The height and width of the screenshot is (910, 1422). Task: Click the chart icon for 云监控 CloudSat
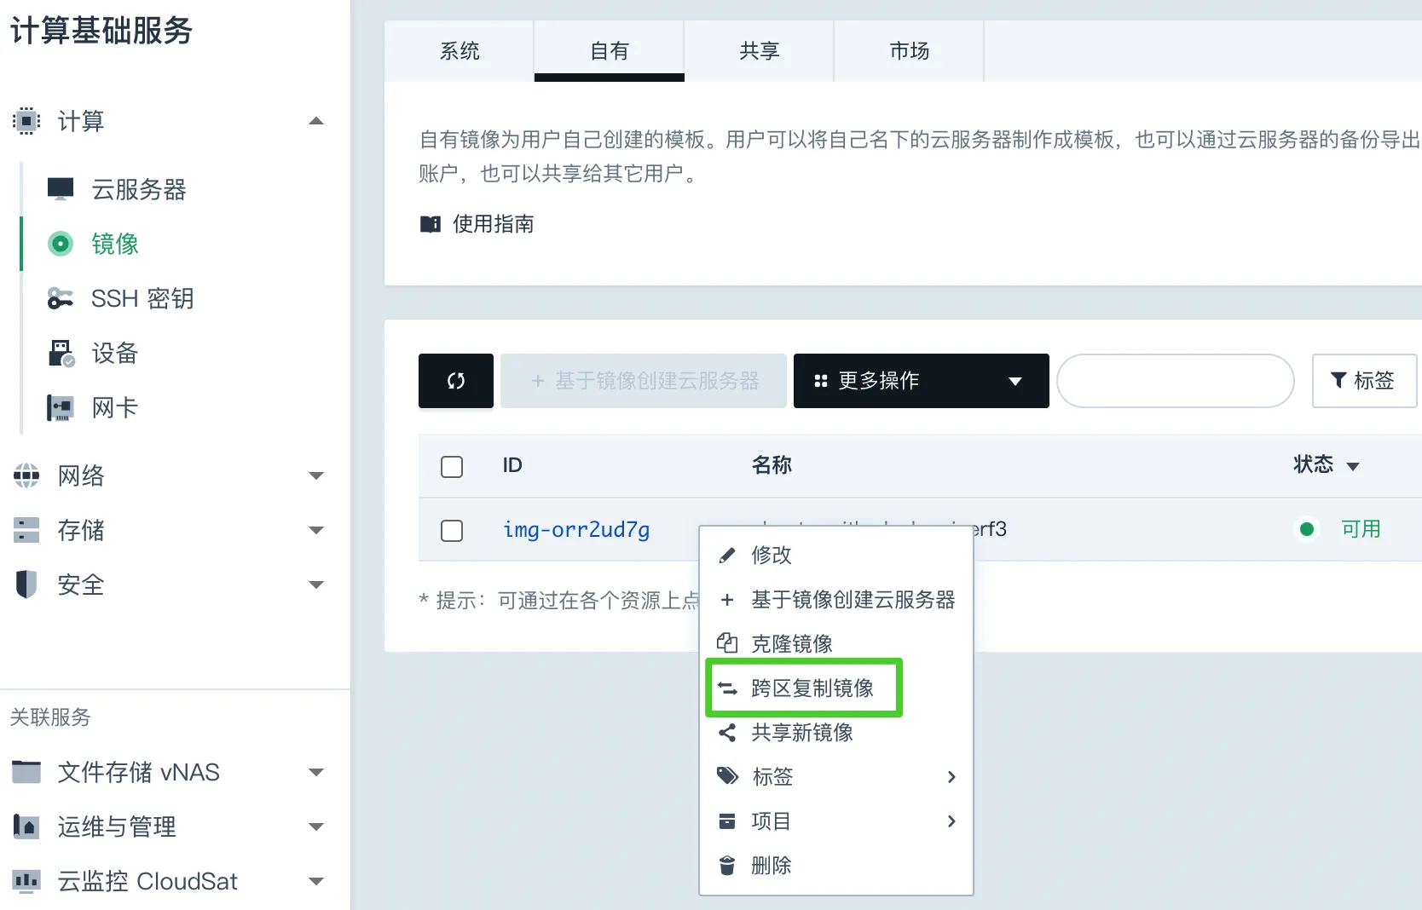pos(26,881)
